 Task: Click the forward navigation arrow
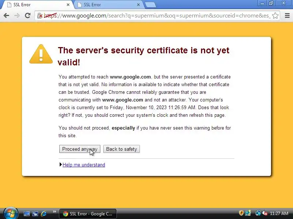click(x=17, y=16)
